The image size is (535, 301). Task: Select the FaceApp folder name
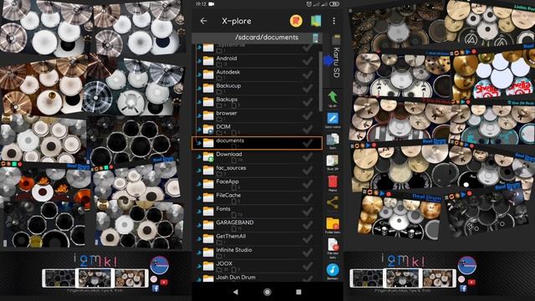[x=227, y=181]
